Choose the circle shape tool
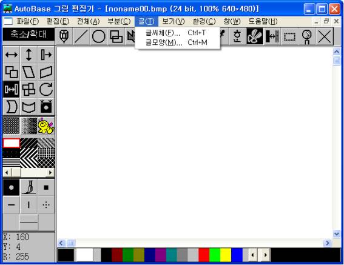Viewport: 344px width, 265px height. coord(98,36)
